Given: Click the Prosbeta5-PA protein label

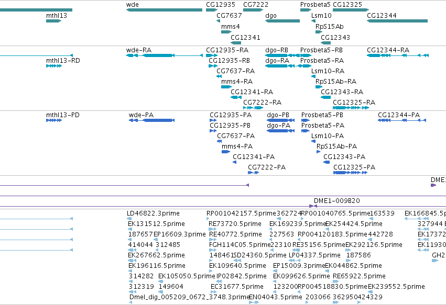Looking at the screenshot, I should 323,126.
